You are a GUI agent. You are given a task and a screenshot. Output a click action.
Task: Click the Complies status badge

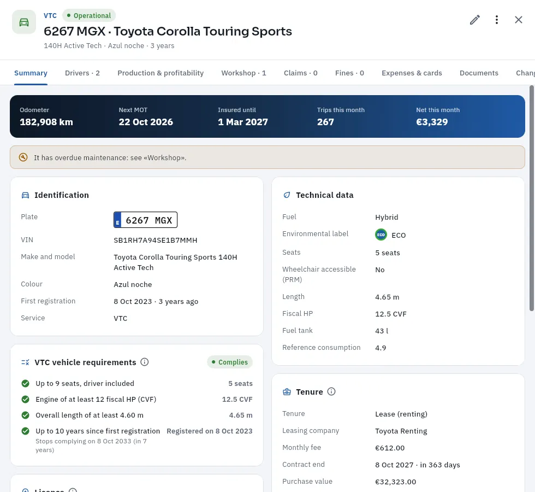[230, 362]
